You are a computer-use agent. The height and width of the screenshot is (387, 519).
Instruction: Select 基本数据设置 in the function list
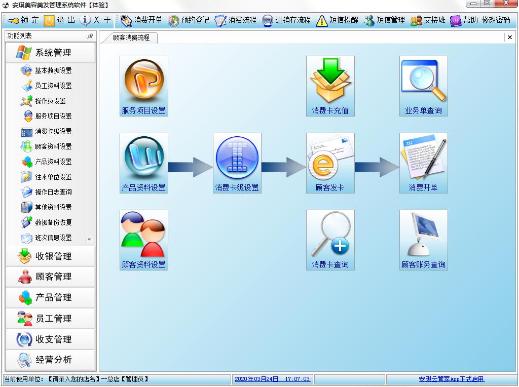(46, 70)
